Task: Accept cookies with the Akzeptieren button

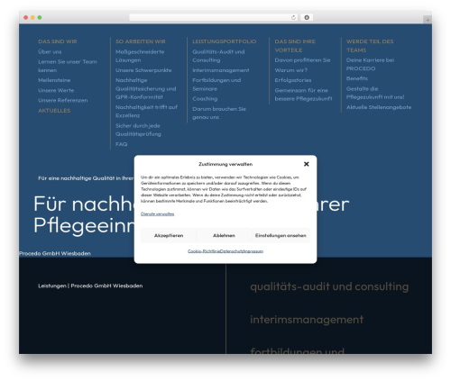Action: tap(169, 235)
